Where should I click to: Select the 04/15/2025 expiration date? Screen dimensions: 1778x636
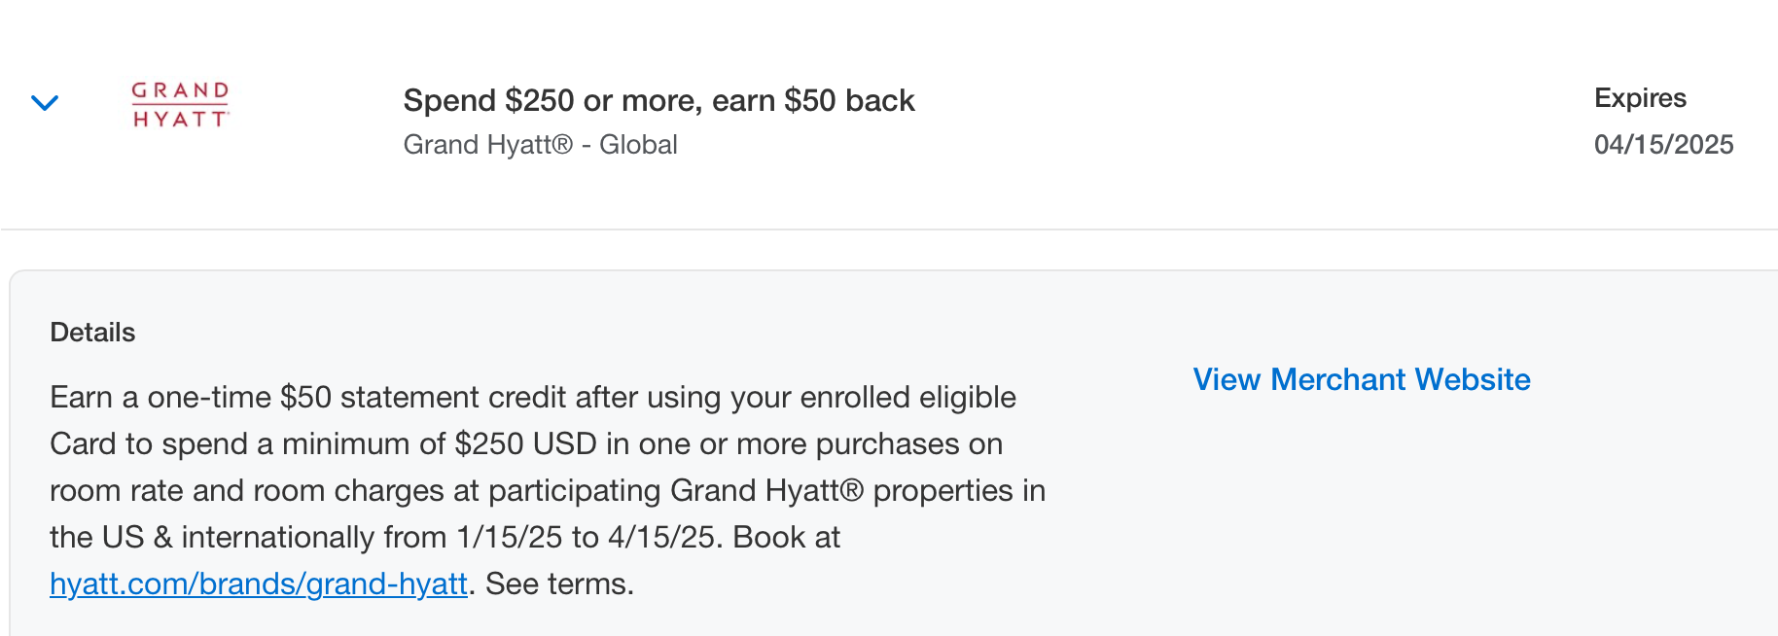click(x=1663, y=145)
